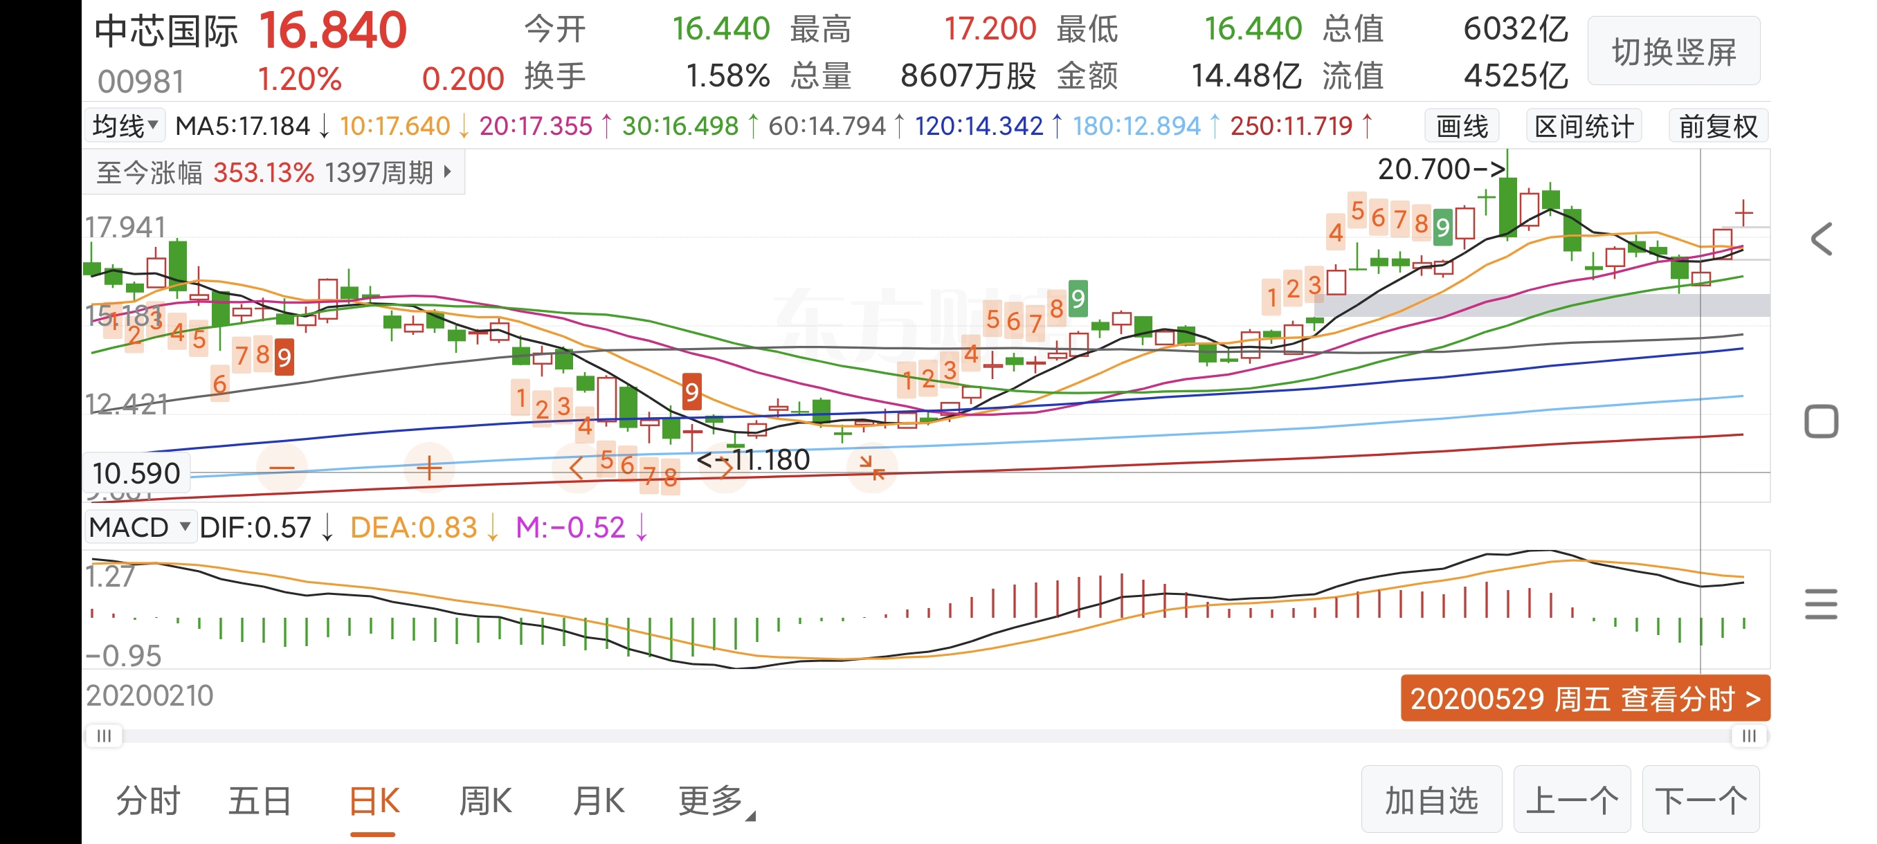Tap three-line recent apps icon
The image size is (1877, 844).
tap(1821, 605)
